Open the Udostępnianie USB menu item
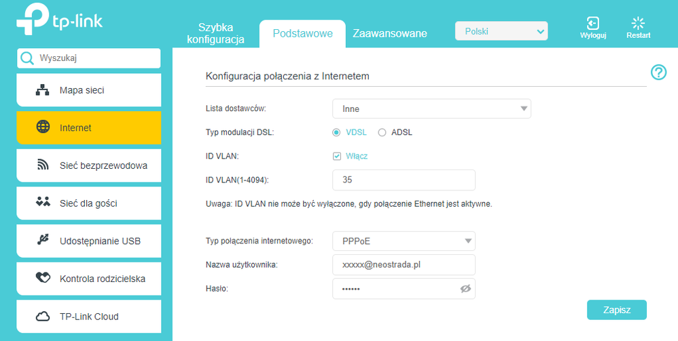 (x=88, y=241)
